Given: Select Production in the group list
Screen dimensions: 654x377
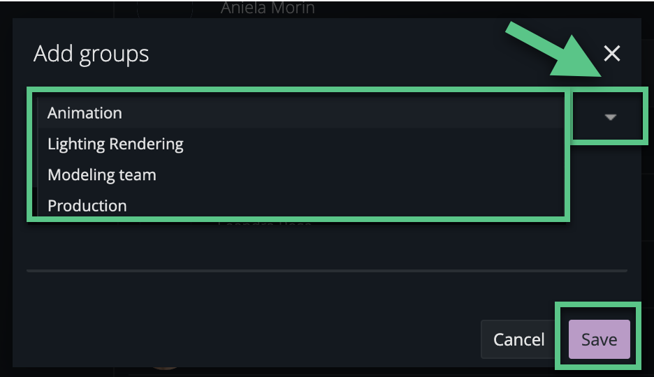Looking at the screenshot, I should point(87,205).
